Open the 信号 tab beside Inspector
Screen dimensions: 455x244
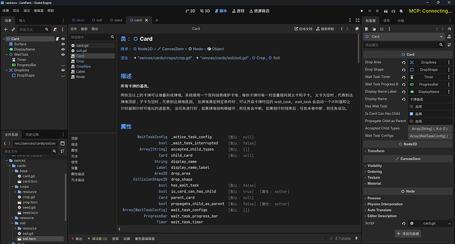coord(386,20)
